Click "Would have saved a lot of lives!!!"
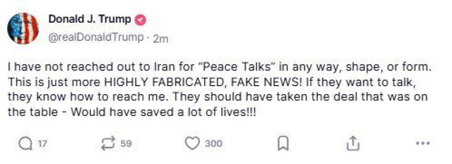 pos(163,112)
